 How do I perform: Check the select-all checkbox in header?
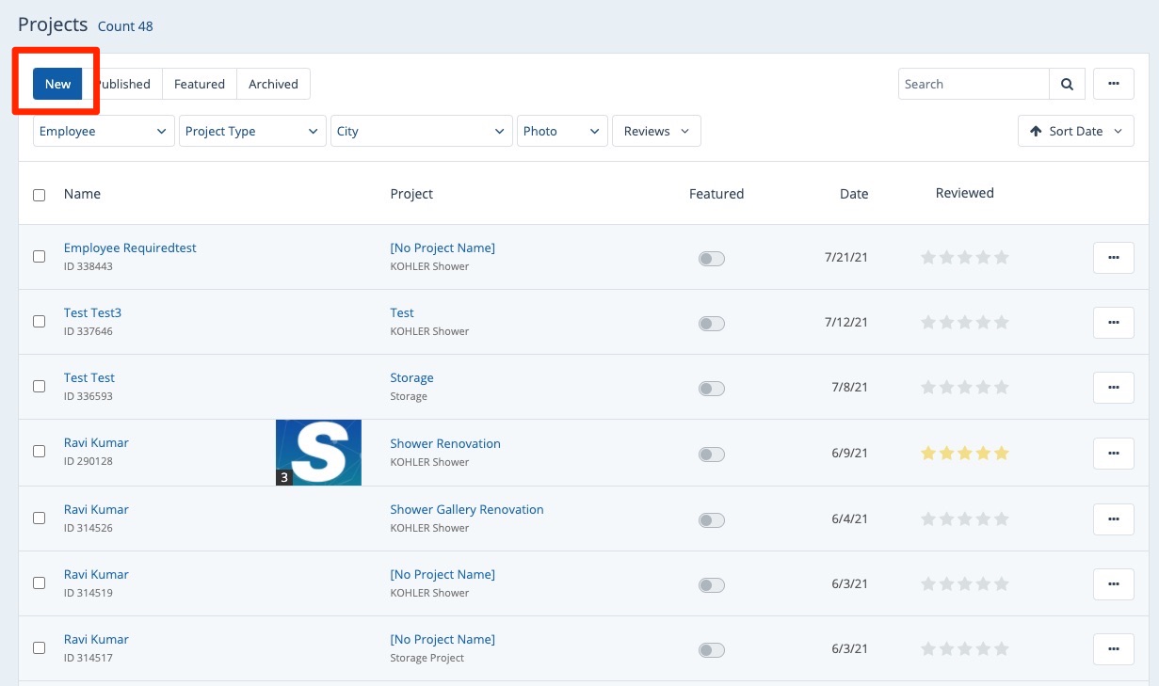tap(39, 195)
